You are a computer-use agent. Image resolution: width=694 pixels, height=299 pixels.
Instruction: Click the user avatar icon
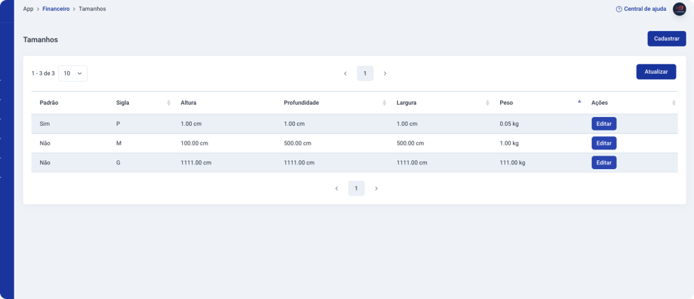pyautogui.click(x=679, y=9)
